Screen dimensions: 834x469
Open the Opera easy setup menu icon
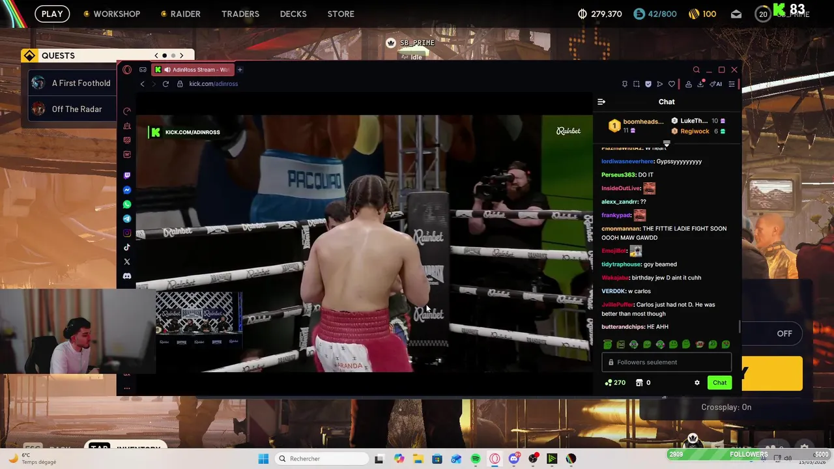coord(732,84)
